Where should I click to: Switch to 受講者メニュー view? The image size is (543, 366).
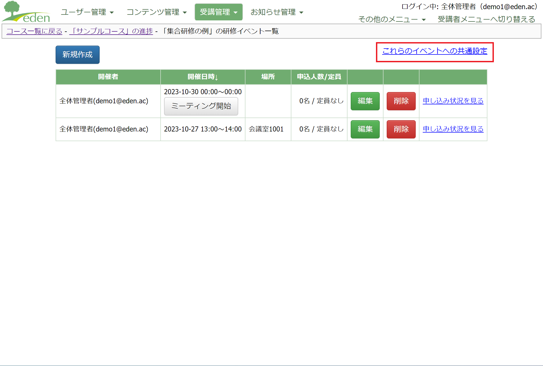(486, 19)
